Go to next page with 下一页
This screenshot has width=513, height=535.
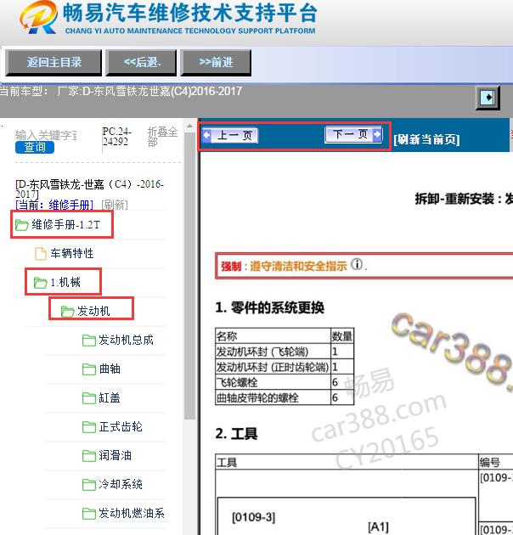pyautogui.click(x=353, y=134)
